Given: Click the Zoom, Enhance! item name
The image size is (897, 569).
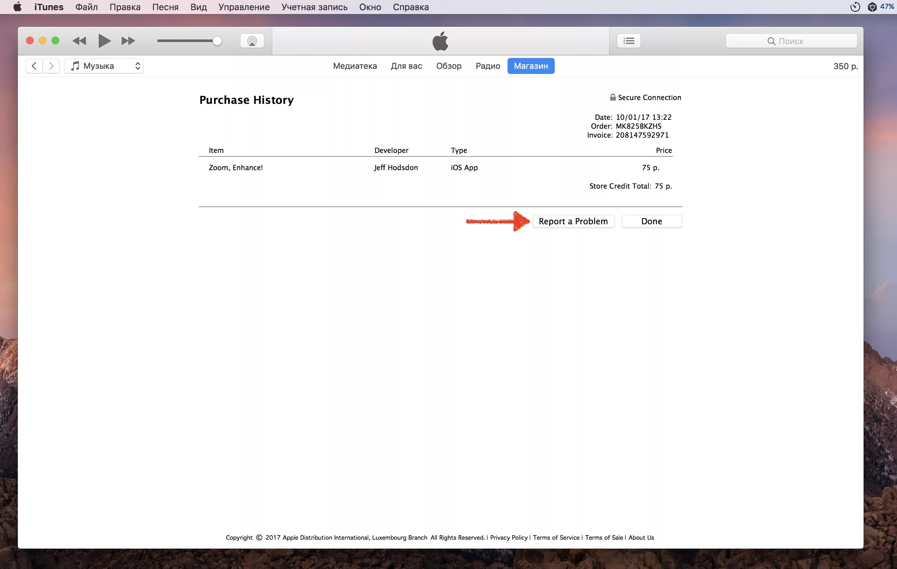Looking at the screenshot, I should 236,168.
